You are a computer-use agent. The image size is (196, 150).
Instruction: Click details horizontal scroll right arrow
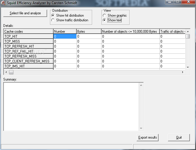click(x=183, y=72)
